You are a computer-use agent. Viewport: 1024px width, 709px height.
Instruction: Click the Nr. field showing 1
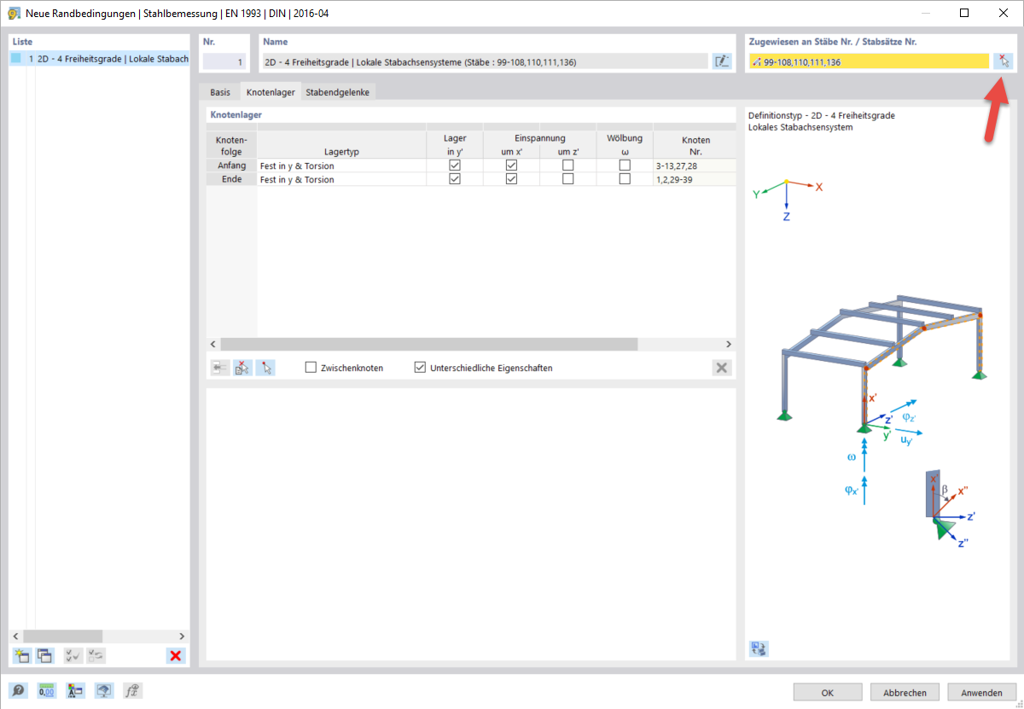point(224,61)
